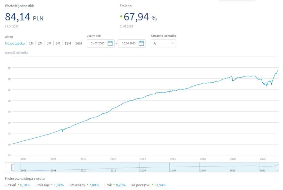Click the end date field 13.04.2023
This screenshot has height=190, width=283.
pos(132,43)
